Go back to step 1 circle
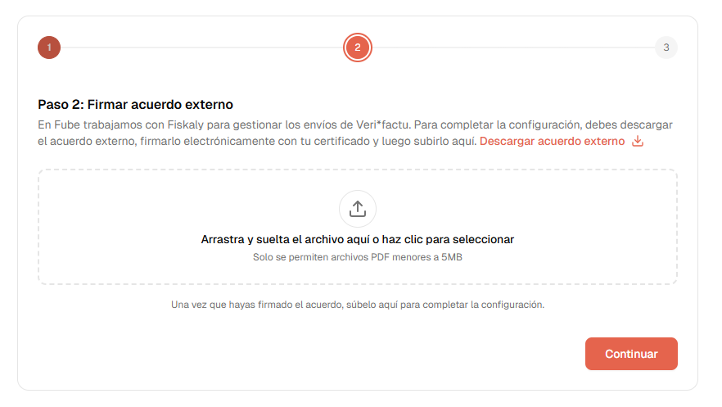Image resolution: width=722 pixels, height=407 pixels. point(49,47)
